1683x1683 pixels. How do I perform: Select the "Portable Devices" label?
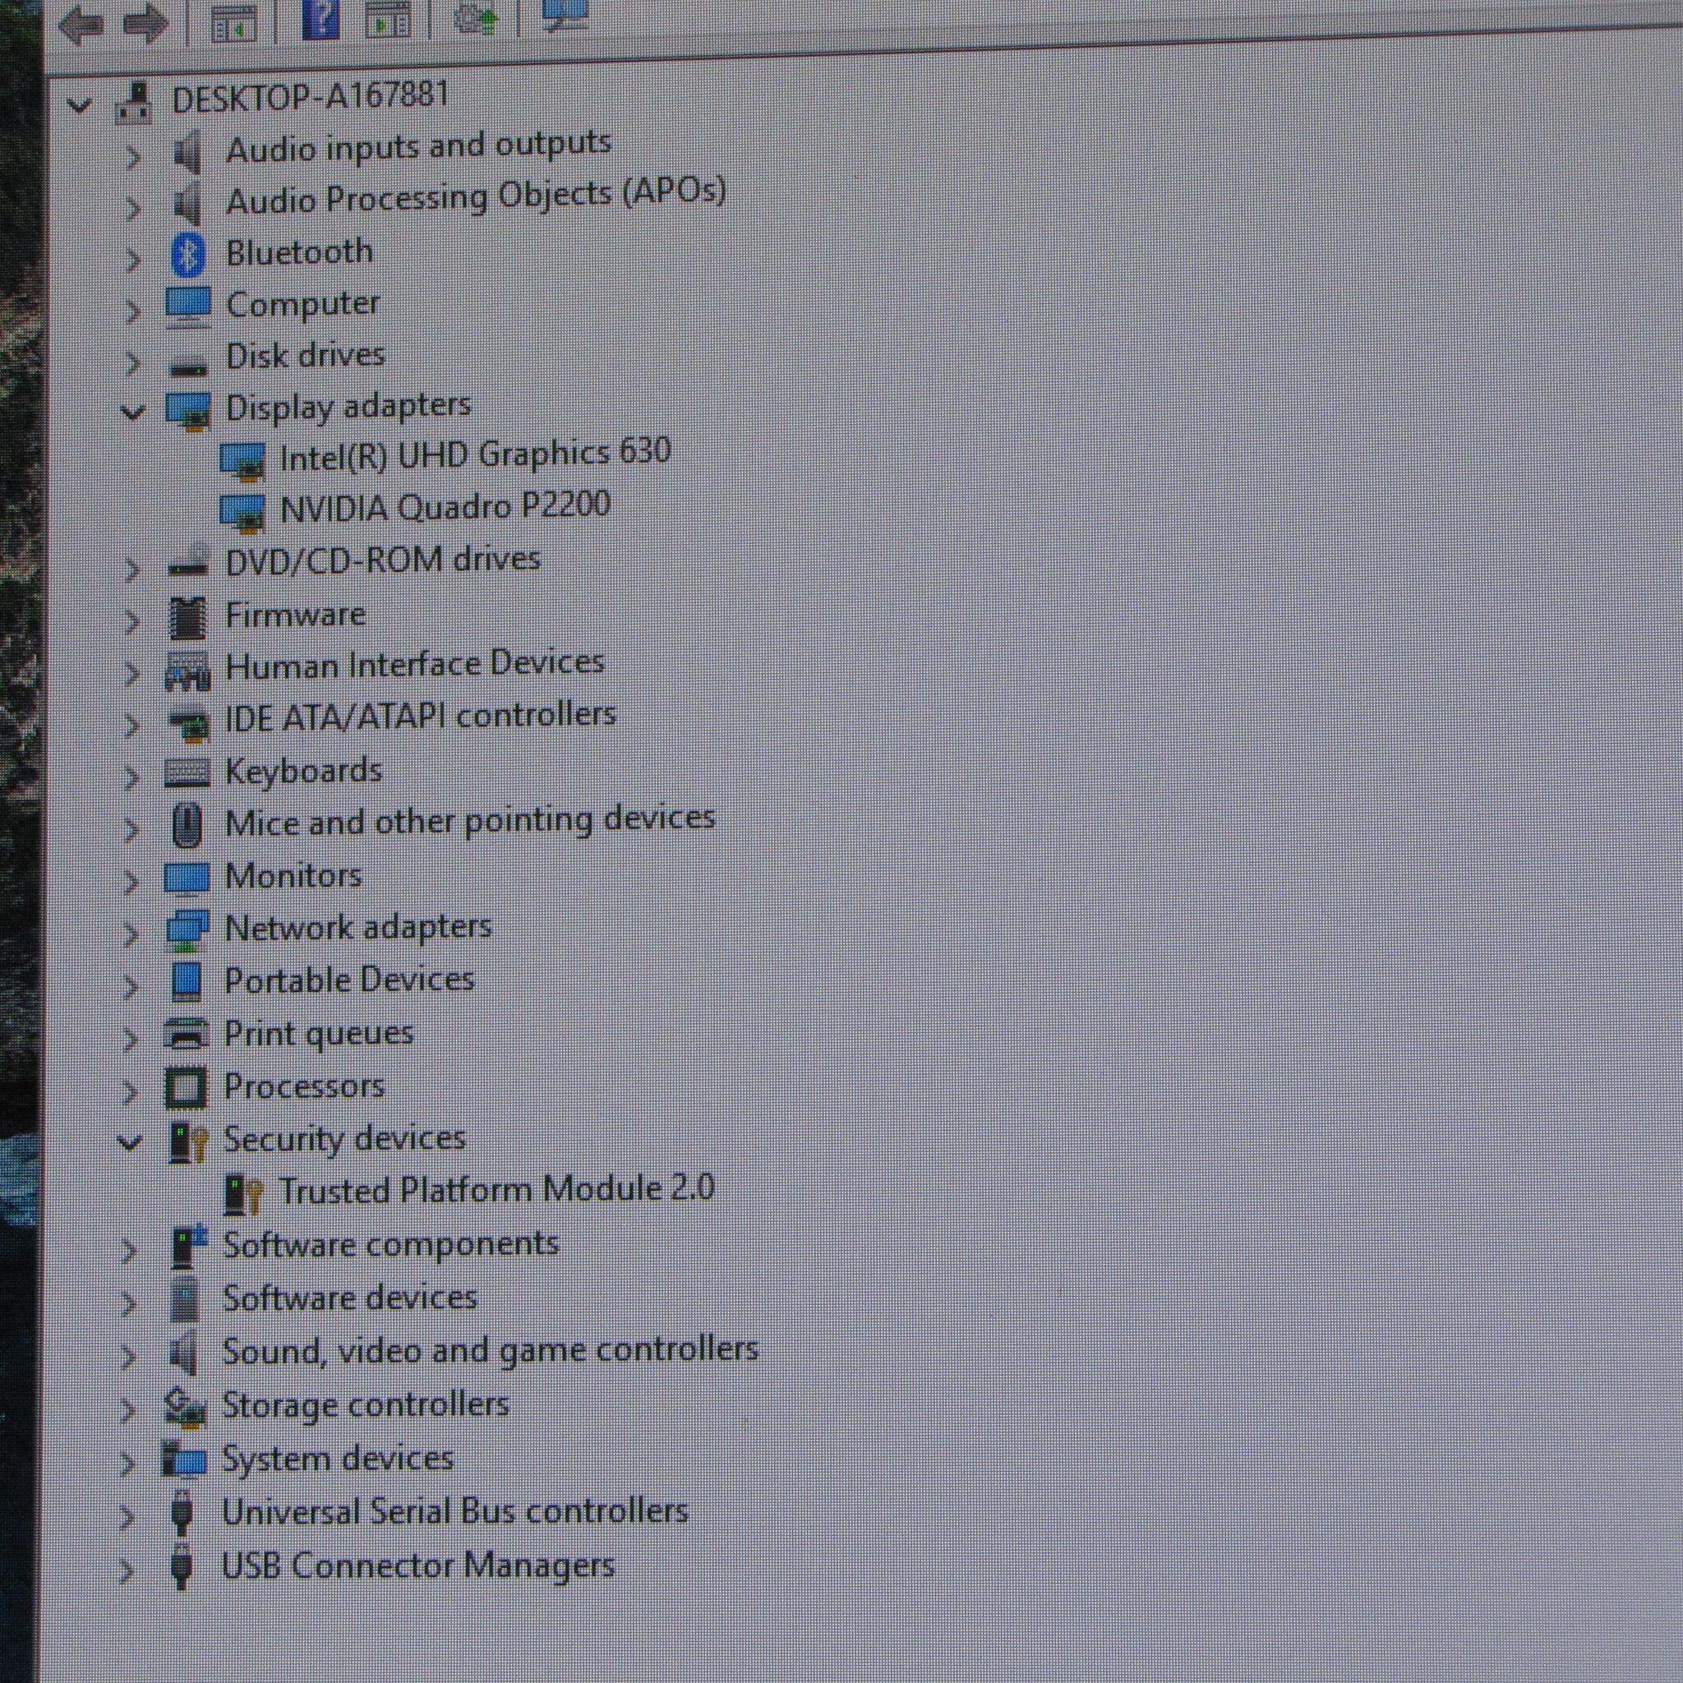click(349, 980)
